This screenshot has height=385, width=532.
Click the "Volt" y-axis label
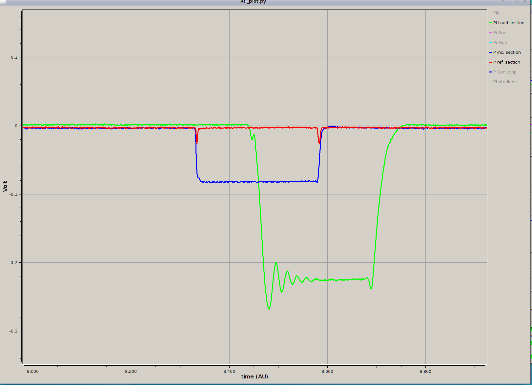pos(5,186)
